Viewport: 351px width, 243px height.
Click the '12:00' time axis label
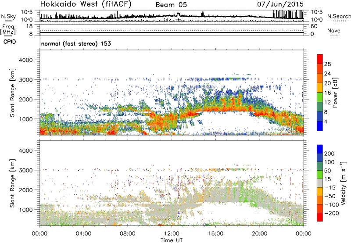[x=172, y=234]
